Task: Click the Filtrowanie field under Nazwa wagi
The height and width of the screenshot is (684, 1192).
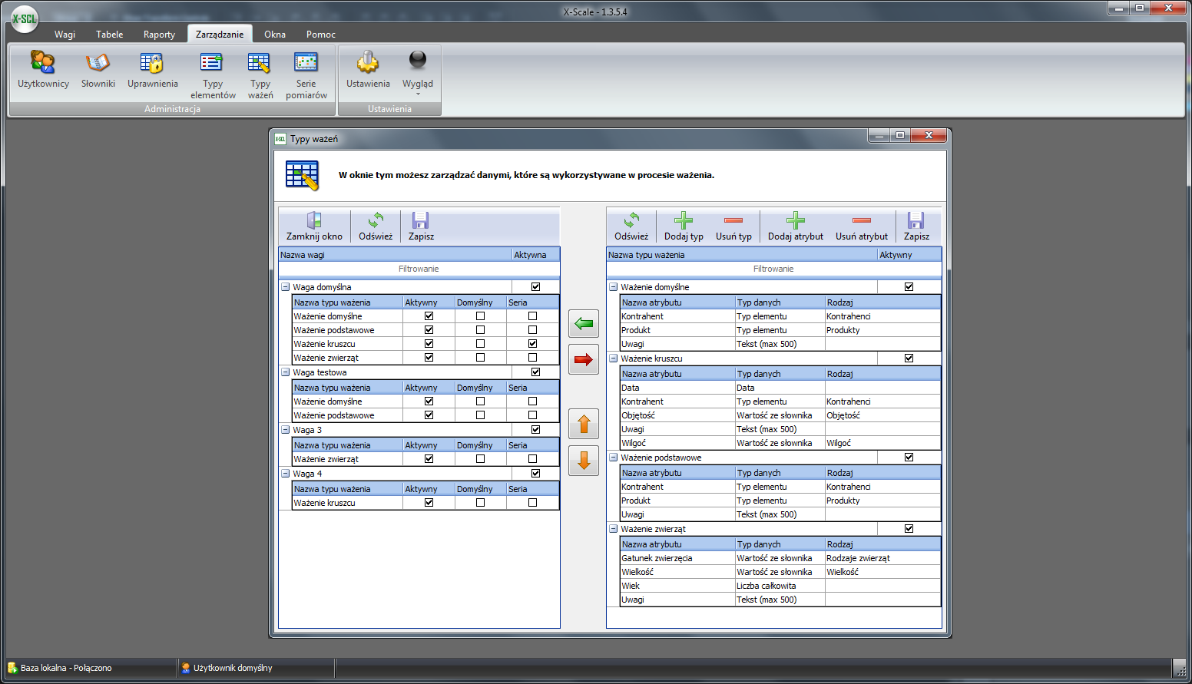Action: tap(419, 269)
